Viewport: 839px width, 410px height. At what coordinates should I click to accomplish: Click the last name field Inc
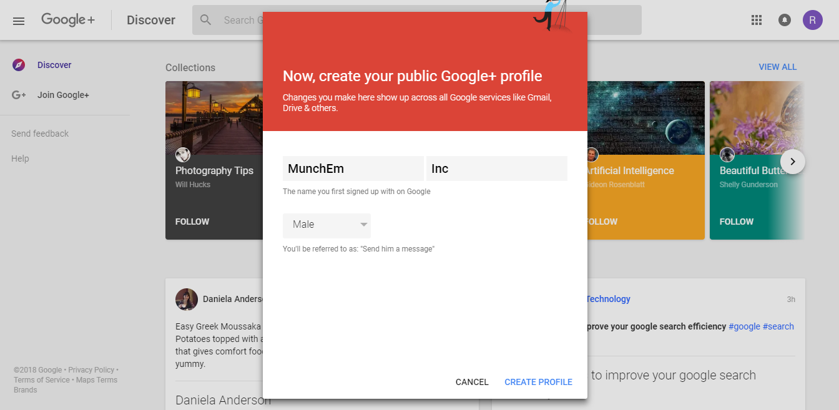coord(497,168)
